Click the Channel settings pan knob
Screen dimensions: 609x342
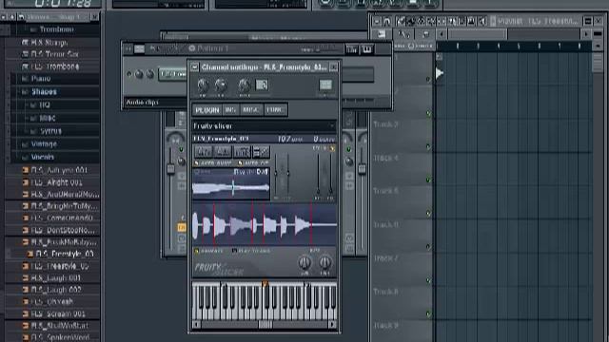pos(203,85)
